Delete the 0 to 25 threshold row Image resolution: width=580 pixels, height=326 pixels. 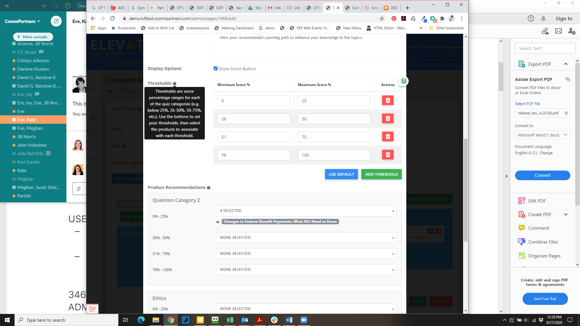(388, 100)
